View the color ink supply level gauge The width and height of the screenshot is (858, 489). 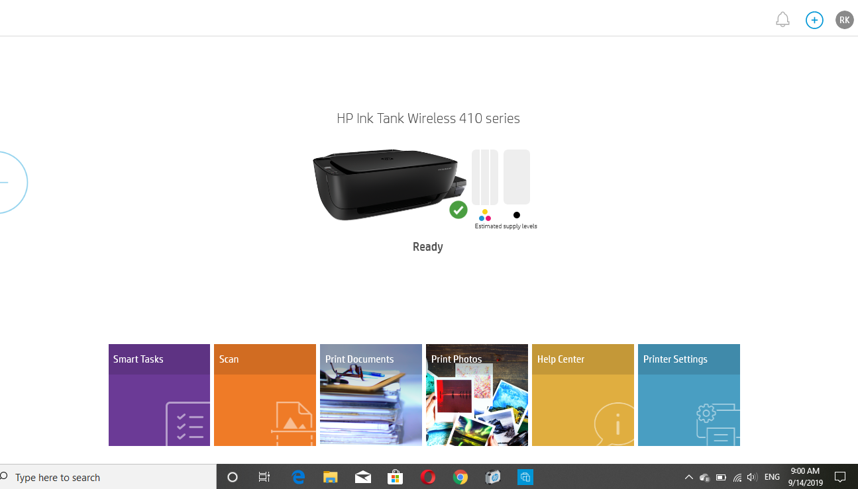pyautogui.click(x=485, y=177)
